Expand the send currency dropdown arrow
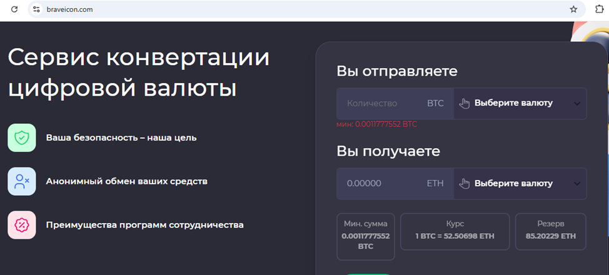 (577, 103)
